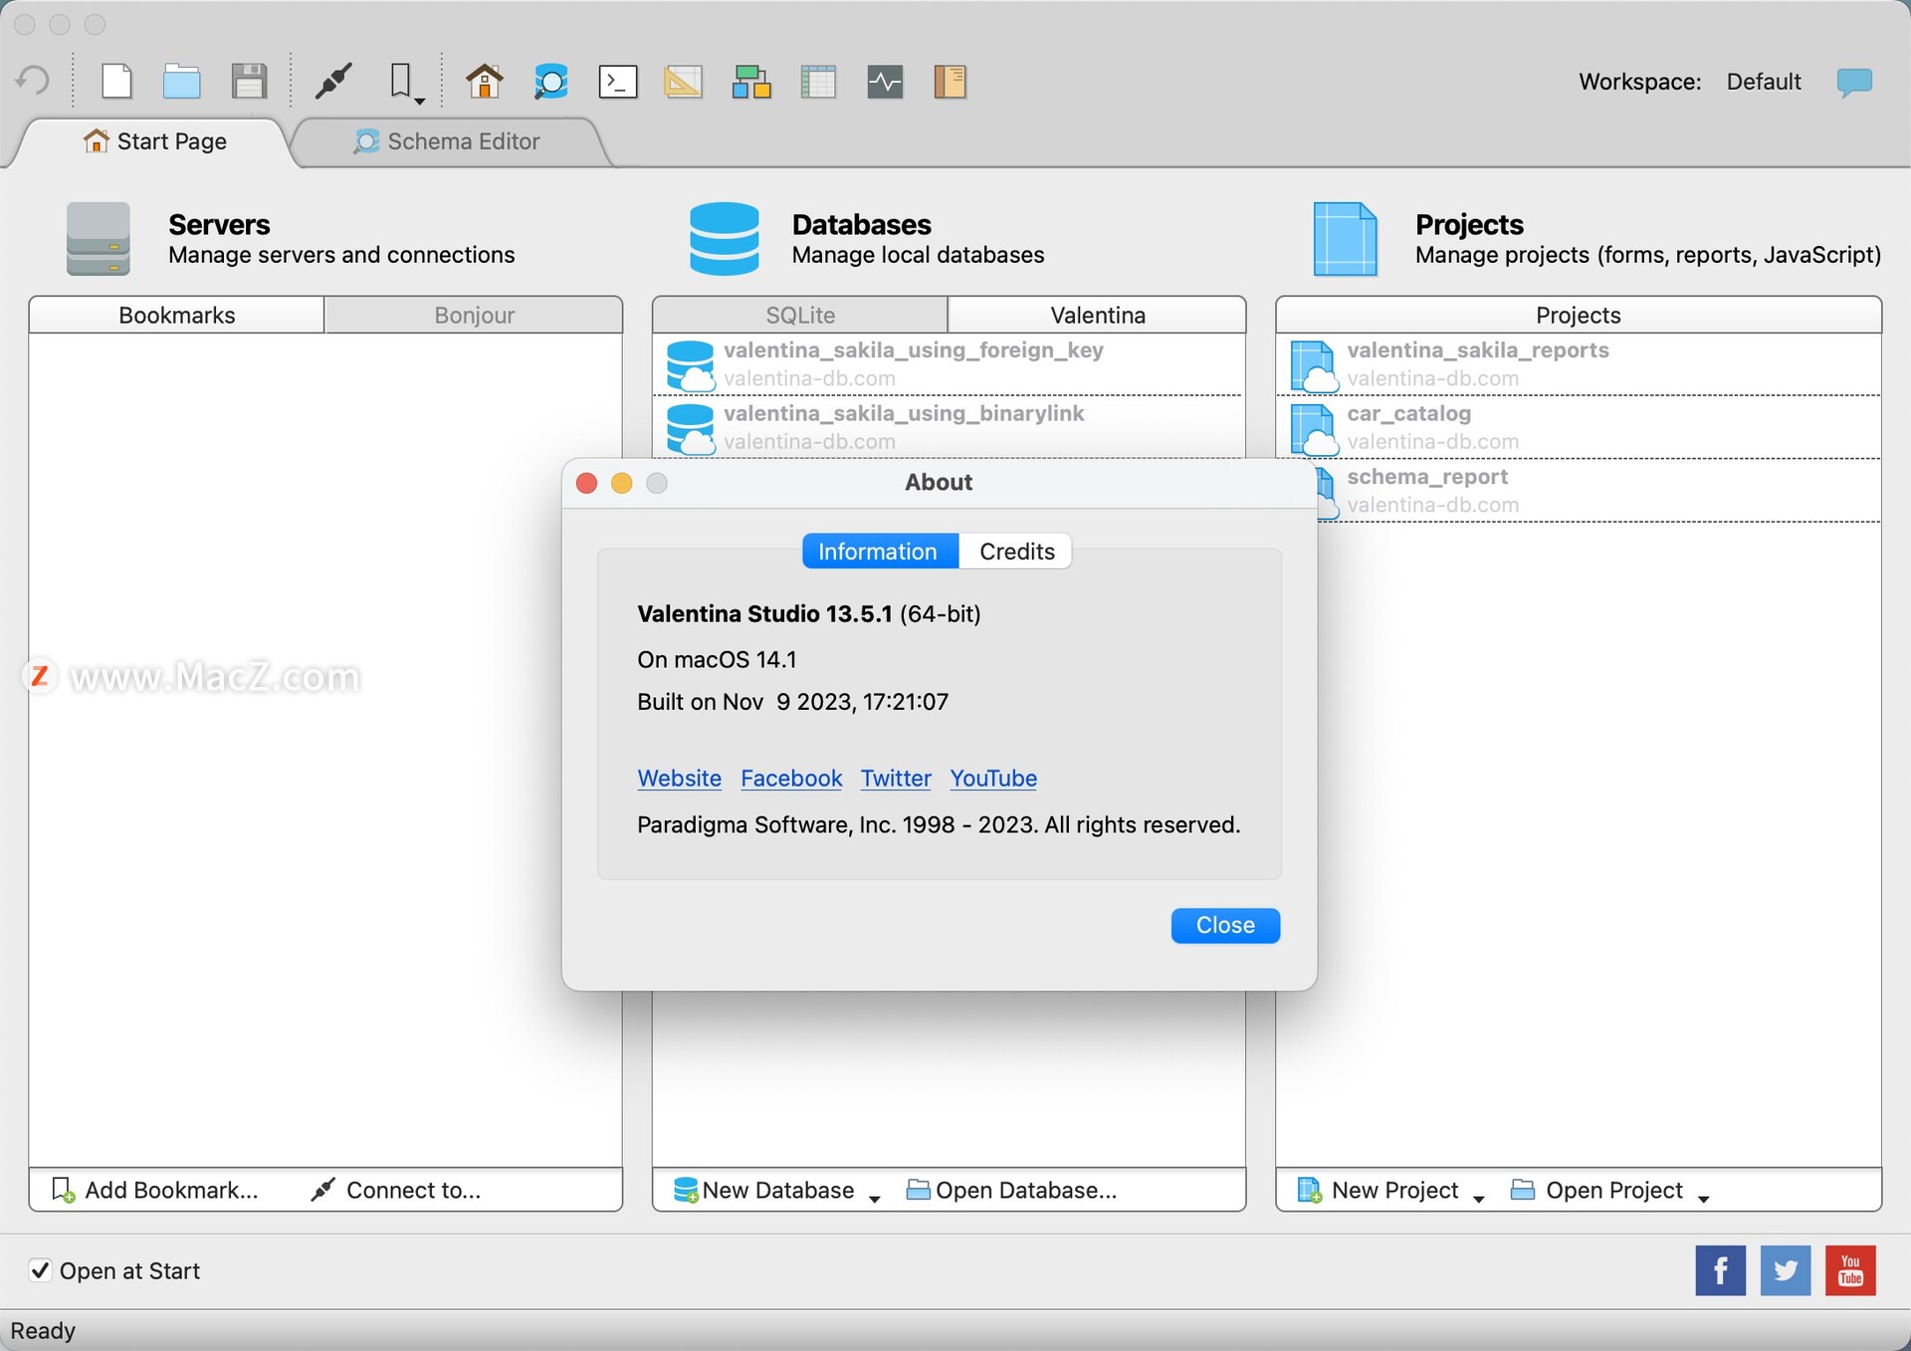Click Add Bookmark... button
This screenshot has width=1911, height=1351.
click(x=154, y=1190)
